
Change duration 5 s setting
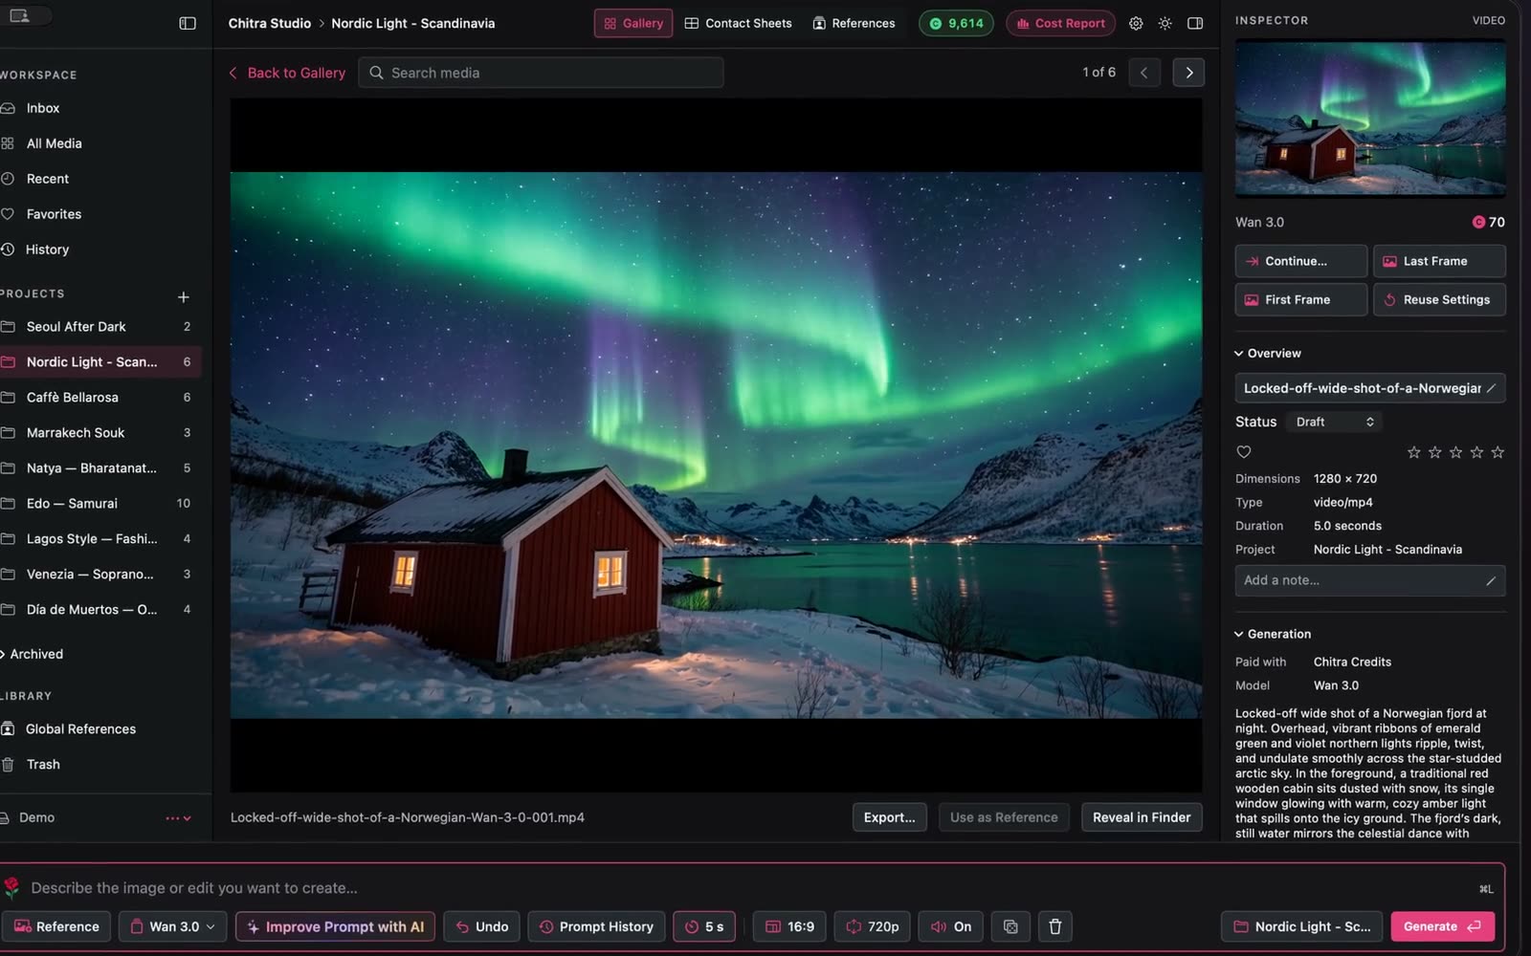(704, 926)
